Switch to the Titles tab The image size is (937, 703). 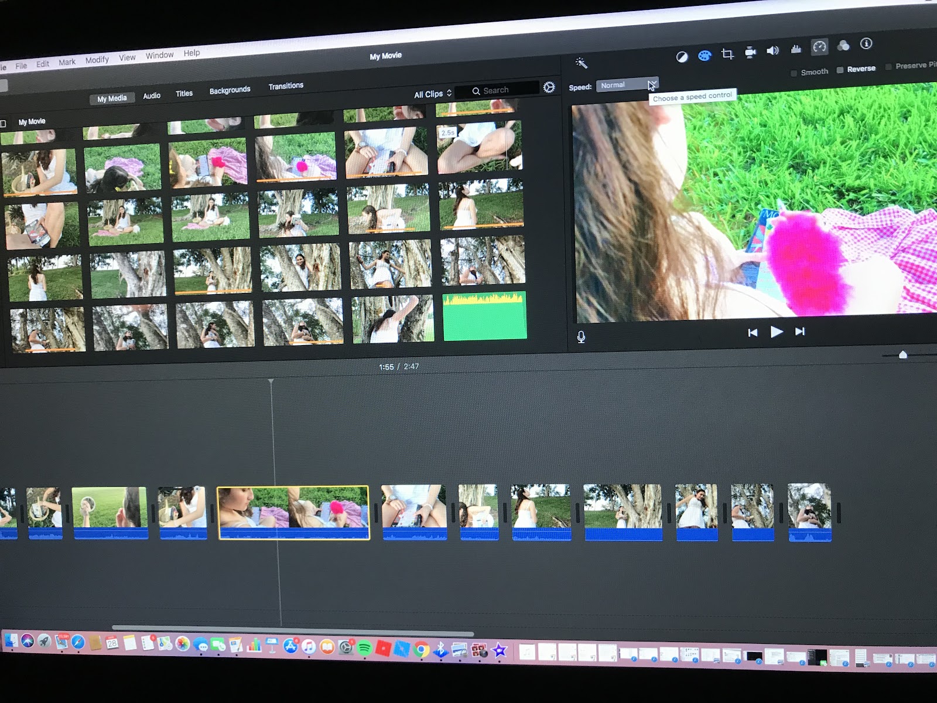(184, 93)
